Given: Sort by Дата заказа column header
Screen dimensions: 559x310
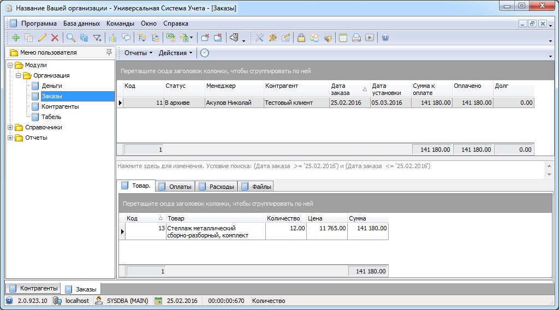Looking at the screenshot, I should (x=349, y=89).
